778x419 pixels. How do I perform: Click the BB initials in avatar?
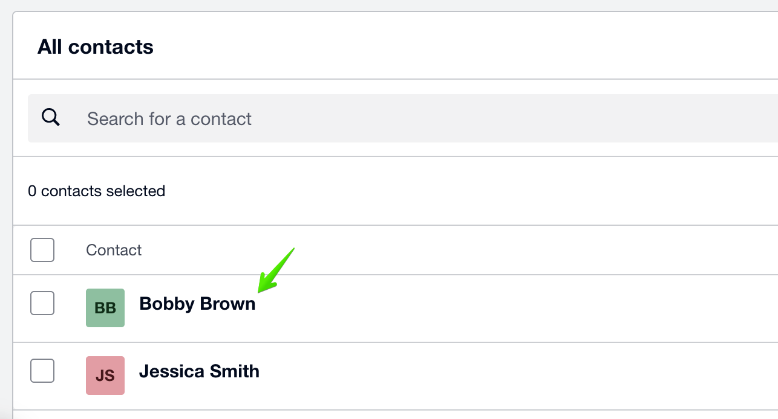(x=105, y=308)
